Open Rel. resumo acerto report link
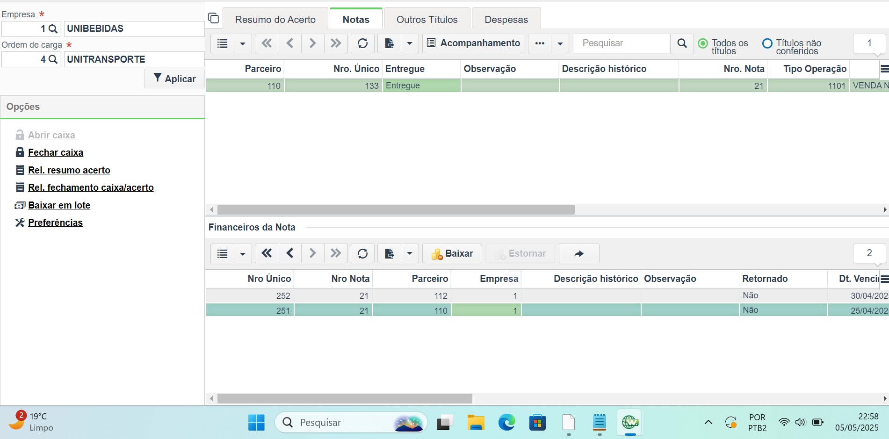Screen dimensions: 889x439 (69, 170)
